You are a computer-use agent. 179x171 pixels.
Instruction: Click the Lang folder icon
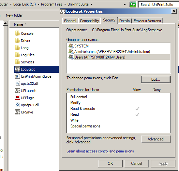pos(17,48)
